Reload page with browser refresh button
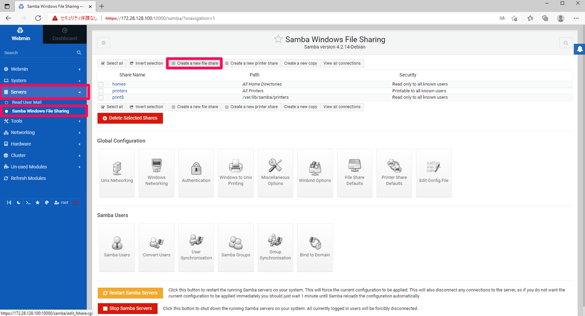 38,18
